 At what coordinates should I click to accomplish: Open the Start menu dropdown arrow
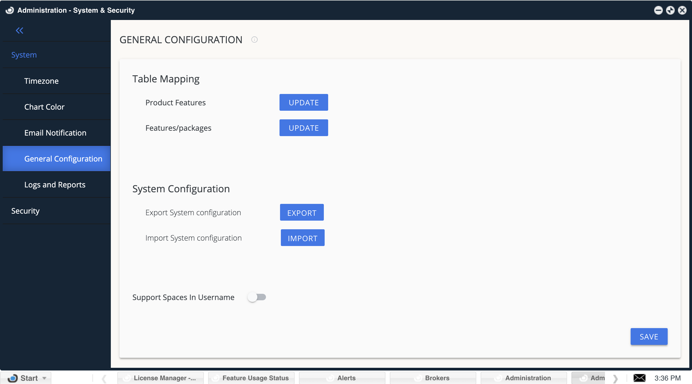tap(44, 378)
